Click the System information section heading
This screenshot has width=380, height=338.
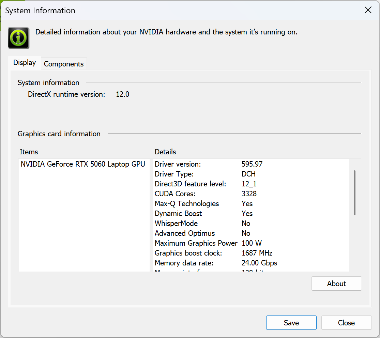(x=48, y=82)
